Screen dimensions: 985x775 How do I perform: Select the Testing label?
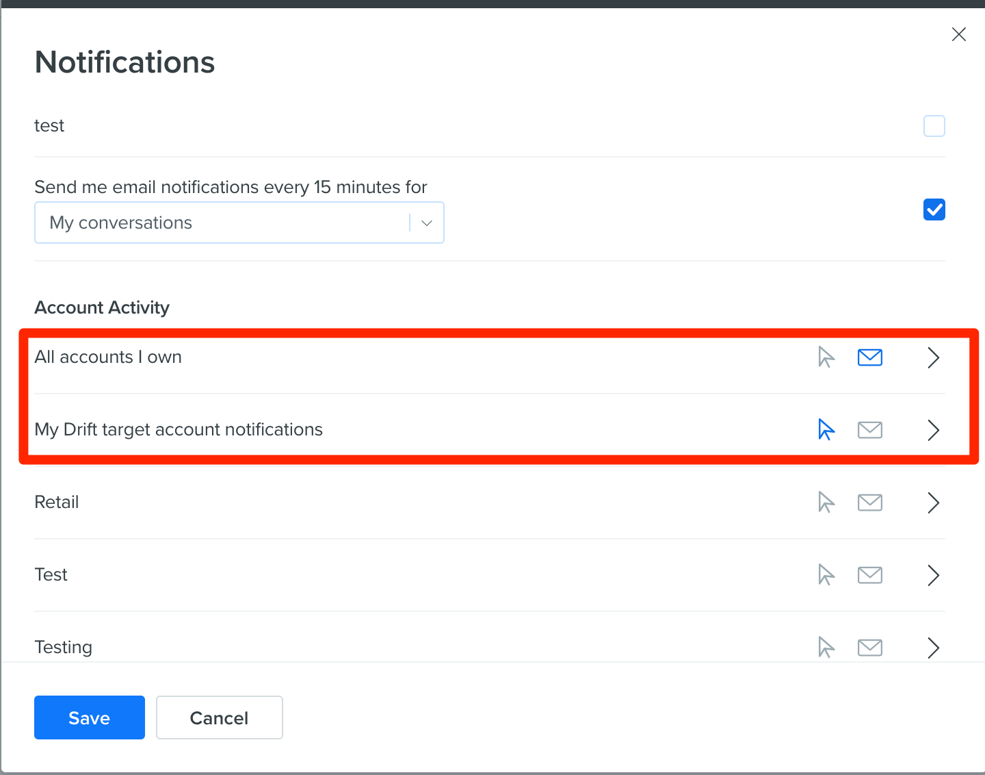(x=64, y=647)
